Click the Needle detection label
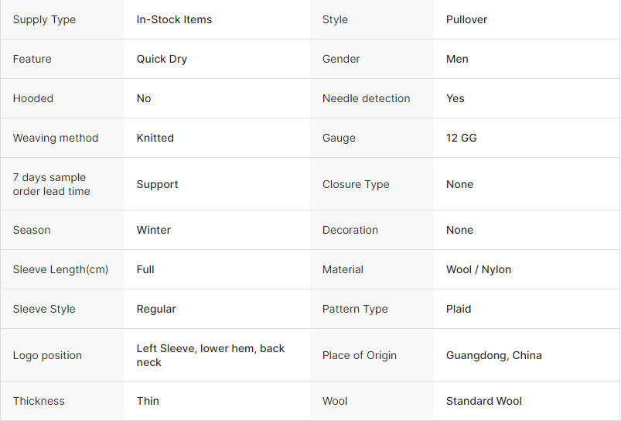 click(x=366, y=98)
